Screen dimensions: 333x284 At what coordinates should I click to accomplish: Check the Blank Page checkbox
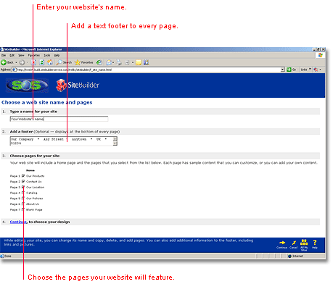(23, 209)
